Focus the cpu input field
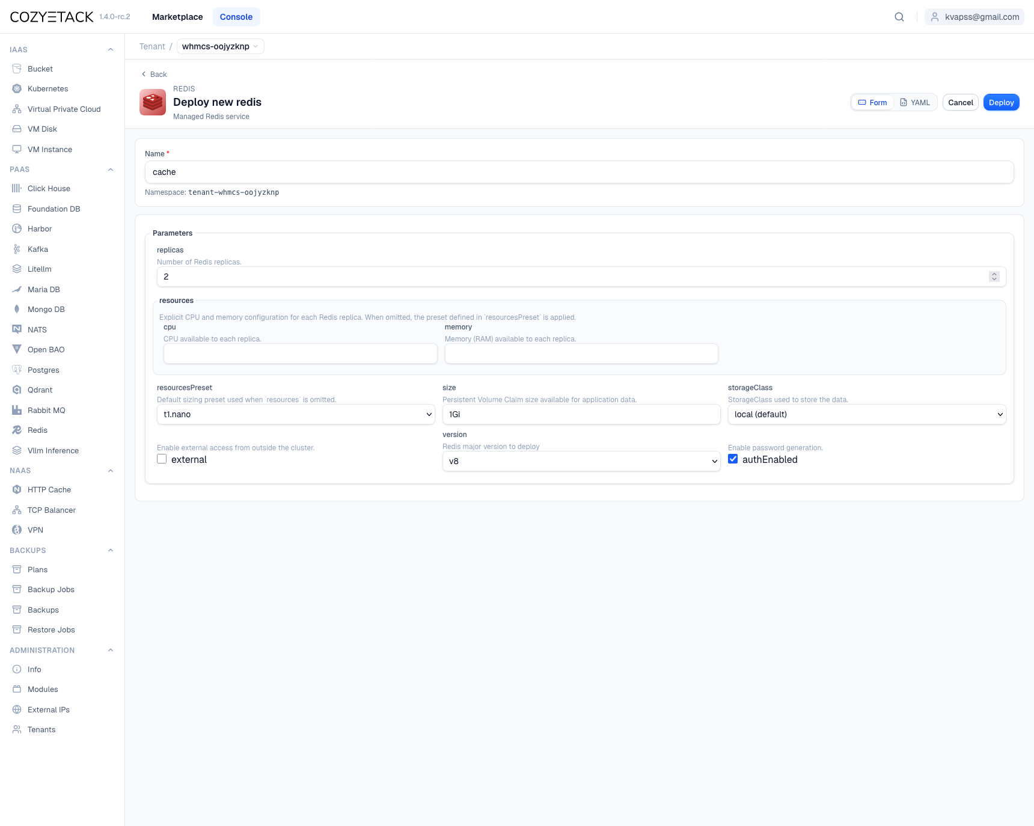Image resolution: width=1034 pixels, height=826 pixels. [x=301, y=353]
